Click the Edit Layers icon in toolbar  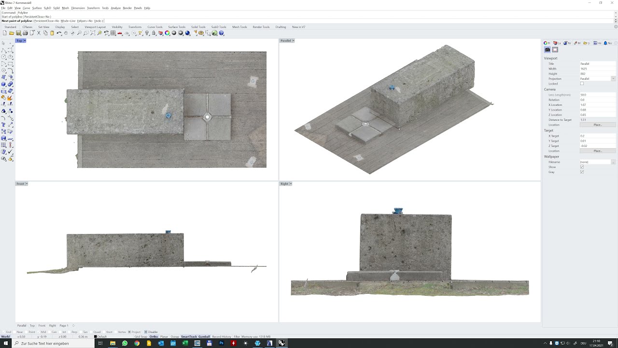pos(160,33)
